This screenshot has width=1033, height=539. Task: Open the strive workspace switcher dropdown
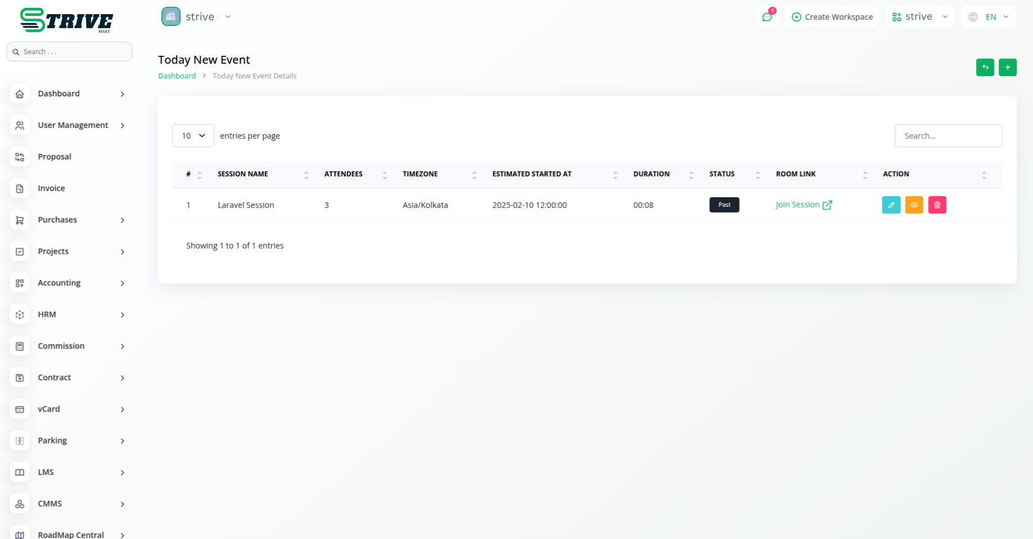[920, 17]
